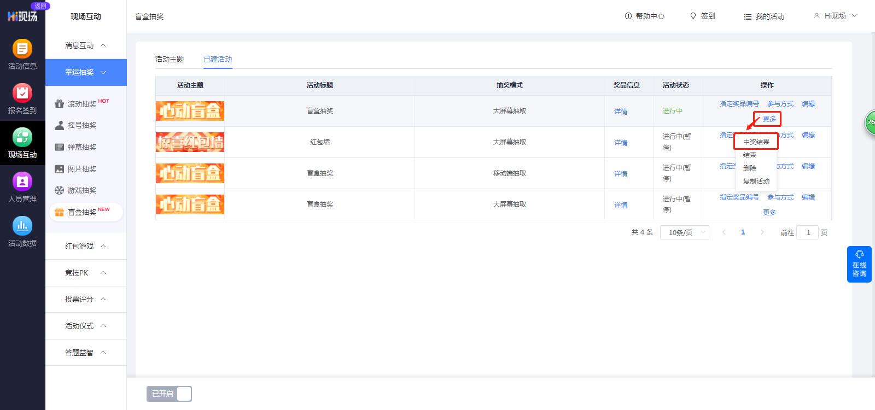Screen dimensions: 875x410
Task: Click 详情 link for the 红包墙 activity
Action: click(620, 143)
